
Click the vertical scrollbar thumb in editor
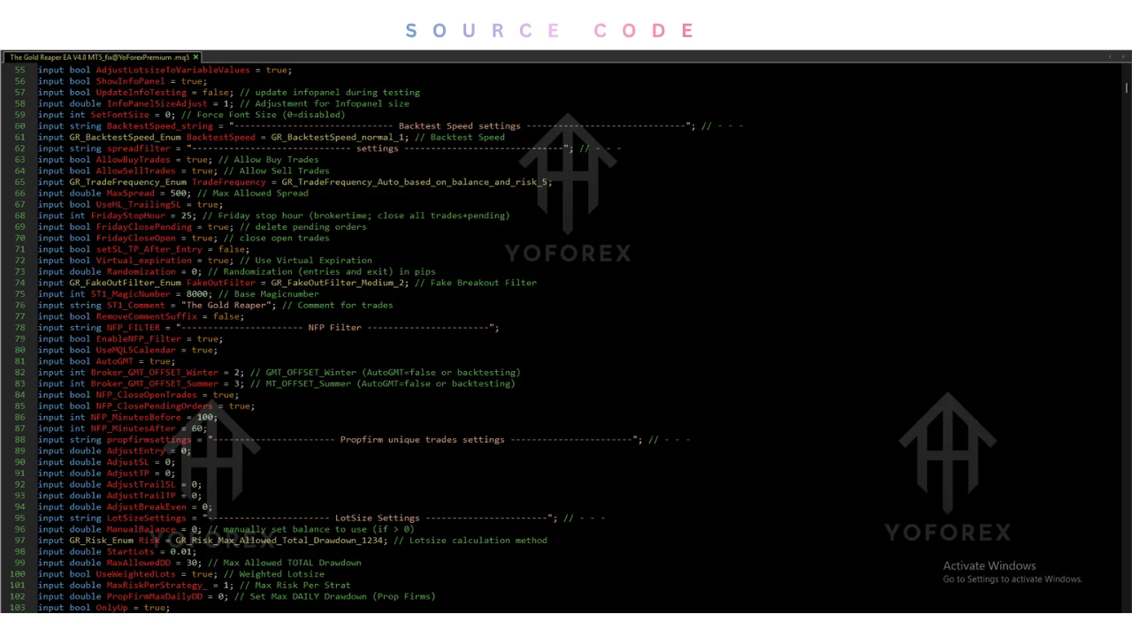[1127, 87]
